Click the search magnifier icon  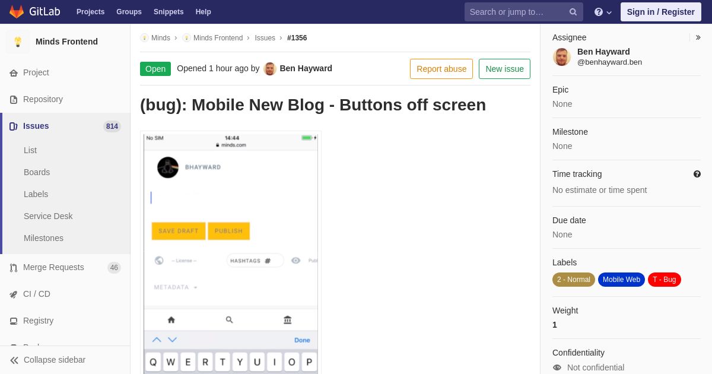[573, 12]
